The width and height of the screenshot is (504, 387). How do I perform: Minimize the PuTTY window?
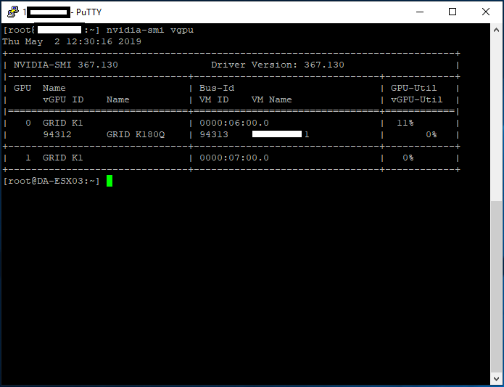(x=420, y=12)
